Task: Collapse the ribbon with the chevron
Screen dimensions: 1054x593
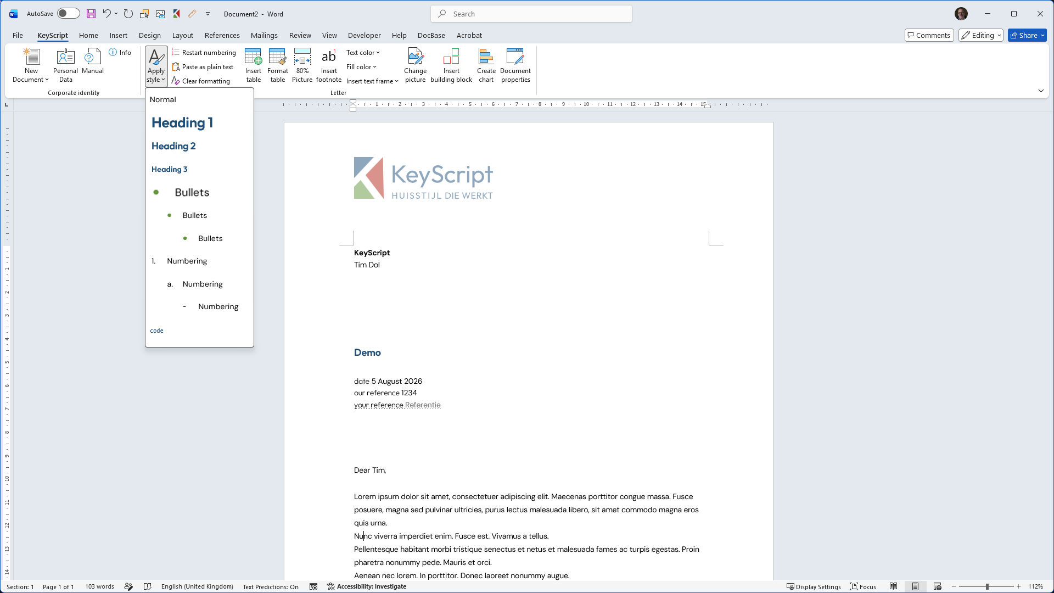Action: 1041,91
